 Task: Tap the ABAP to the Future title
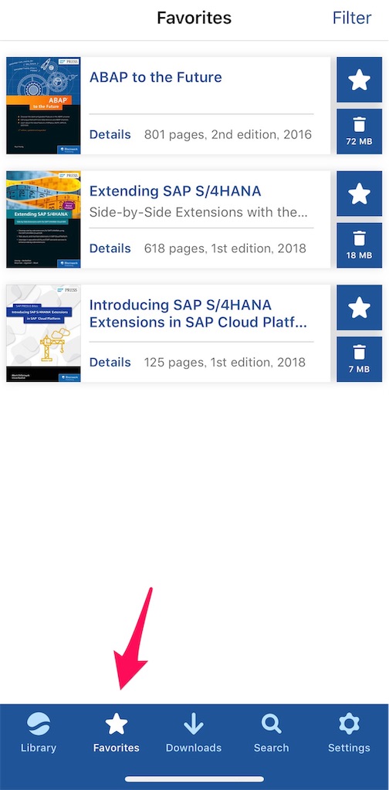155,77
